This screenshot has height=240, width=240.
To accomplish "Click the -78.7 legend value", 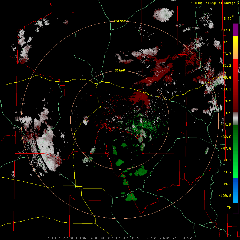I will [226, 172].
